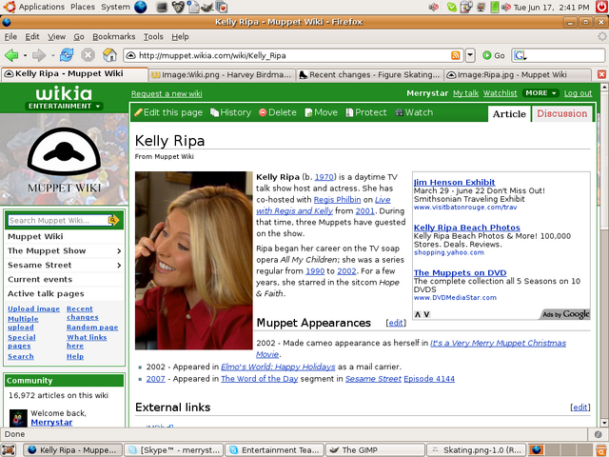Open the Random page link

click(x=92, y=328)
